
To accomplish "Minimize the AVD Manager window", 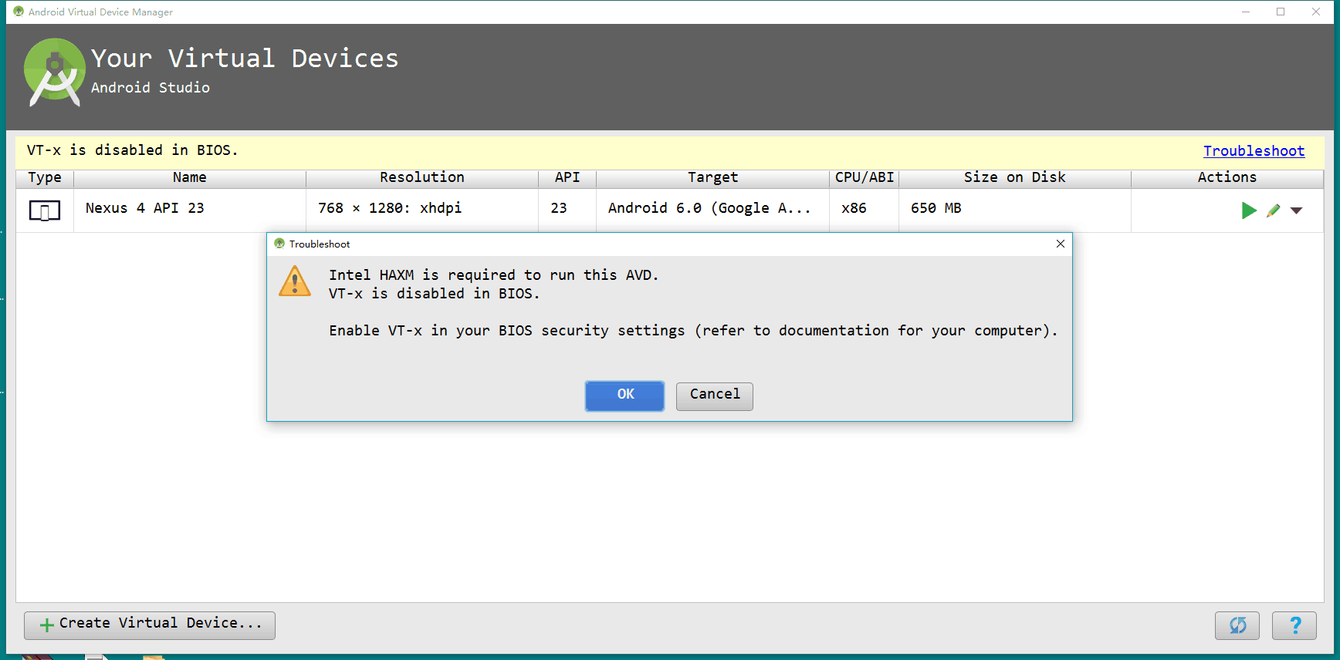I will 1245,12.
